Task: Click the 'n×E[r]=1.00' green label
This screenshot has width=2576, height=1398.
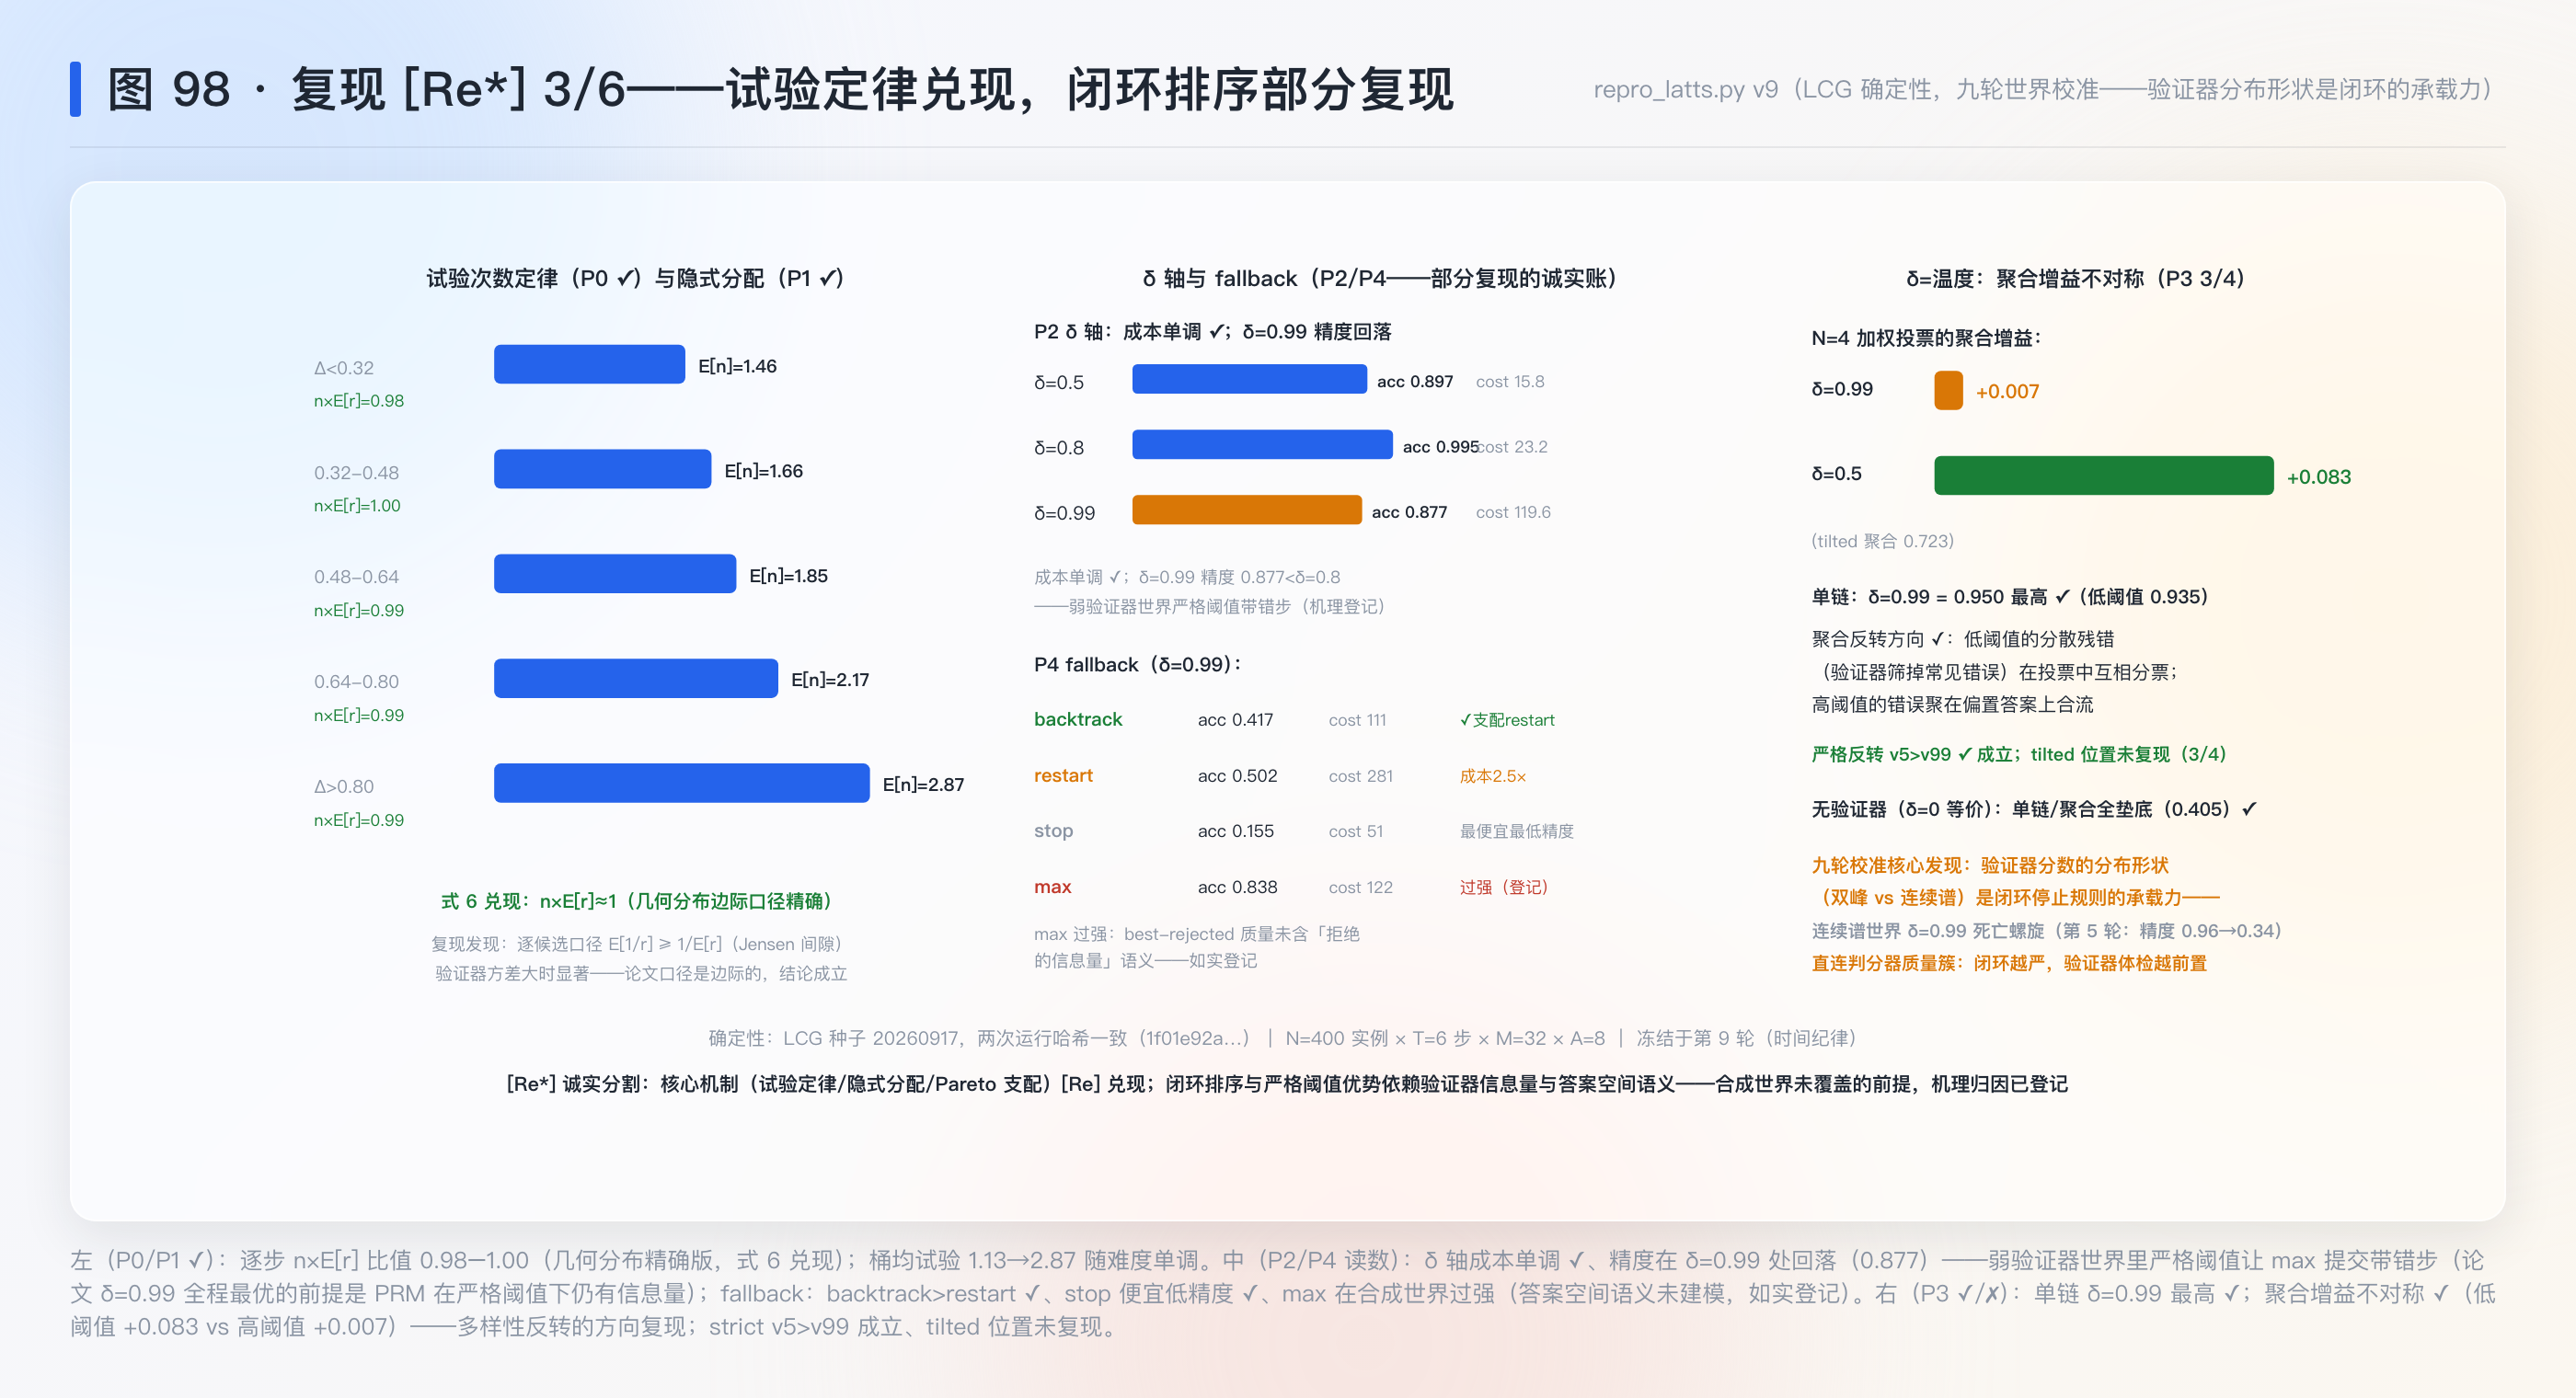Action: coord(357,506)
